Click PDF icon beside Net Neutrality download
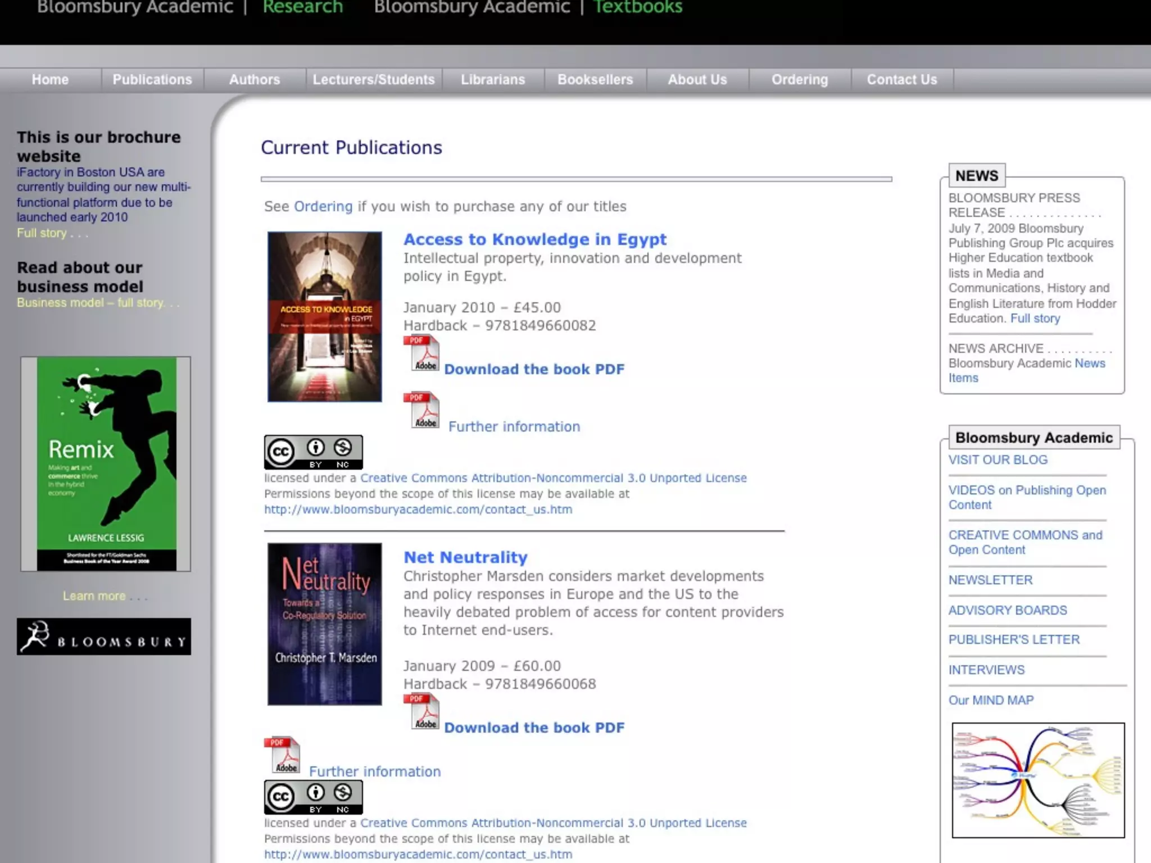1151x863 pixels. [x=421, y=712]
